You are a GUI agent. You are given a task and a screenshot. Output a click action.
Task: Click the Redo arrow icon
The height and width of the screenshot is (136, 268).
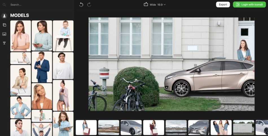[x=89, y=5]
